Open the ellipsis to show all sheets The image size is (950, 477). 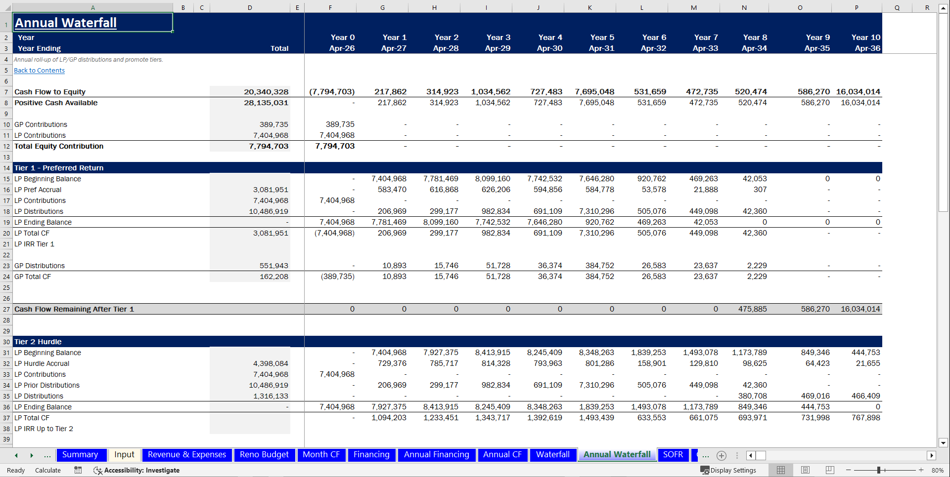point(705,455)
